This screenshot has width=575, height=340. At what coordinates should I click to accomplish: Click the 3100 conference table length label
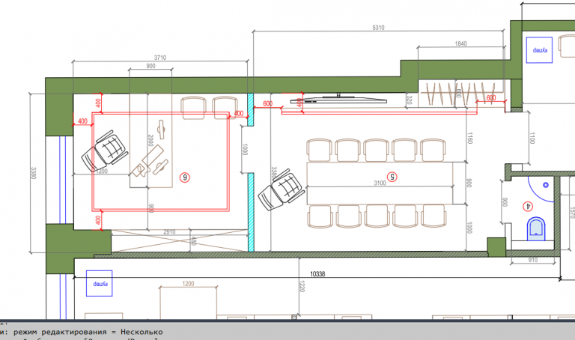[x=380, y=183]
